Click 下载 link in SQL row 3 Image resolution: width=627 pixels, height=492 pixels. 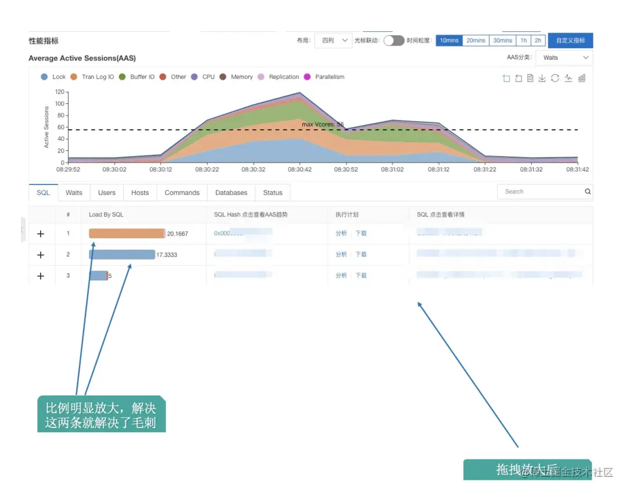[361, 276]
